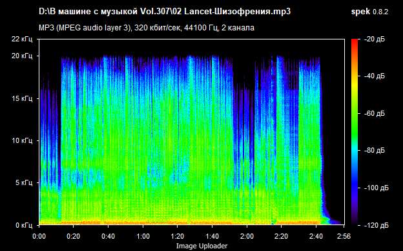The height and width of the screenshot is (251, 403).
Task: Click the spek 0.8.2 version label
Action: click(369, 12)
